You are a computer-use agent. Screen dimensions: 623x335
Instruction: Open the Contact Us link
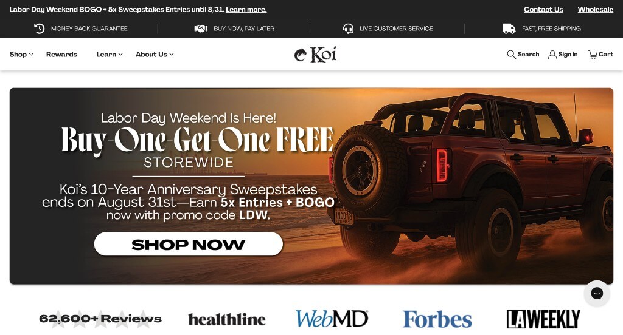click(x=543, y=10)
